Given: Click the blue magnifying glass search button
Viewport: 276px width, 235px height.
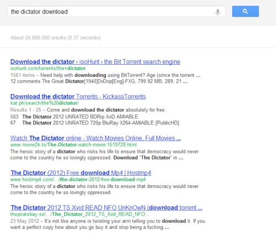Looking at the screenshot, I should (x=245, y=12).
